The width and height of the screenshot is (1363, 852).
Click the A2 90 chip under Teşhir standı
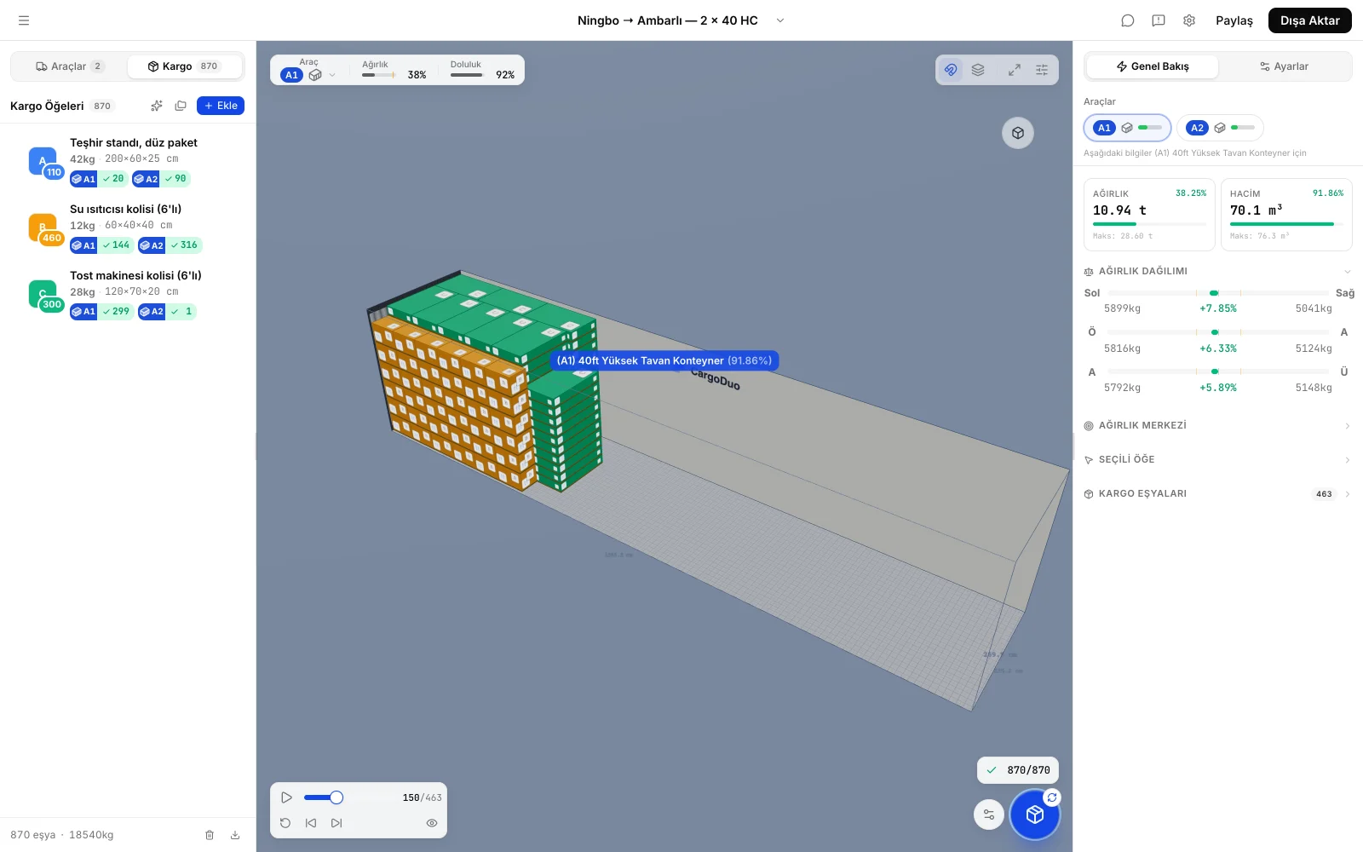(x=161, y=179)
